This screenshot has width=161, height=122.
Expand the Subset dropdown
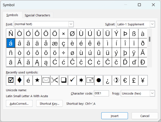pos(152,24)
